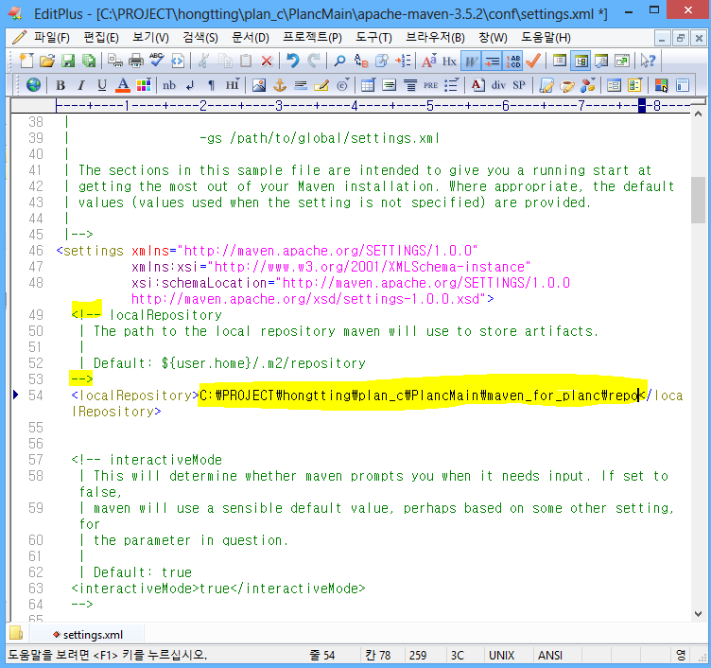Toggle the line number display button
The width and height of the screenshot is (711, 668).
pyautogui.click(x=512, y=61)
